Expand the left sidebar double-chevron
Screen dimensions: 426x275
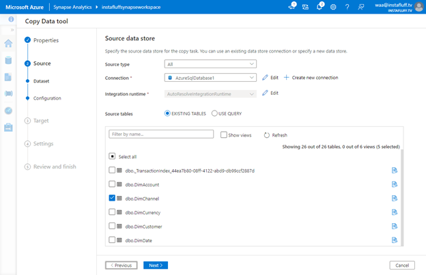[x=12, y=30]
